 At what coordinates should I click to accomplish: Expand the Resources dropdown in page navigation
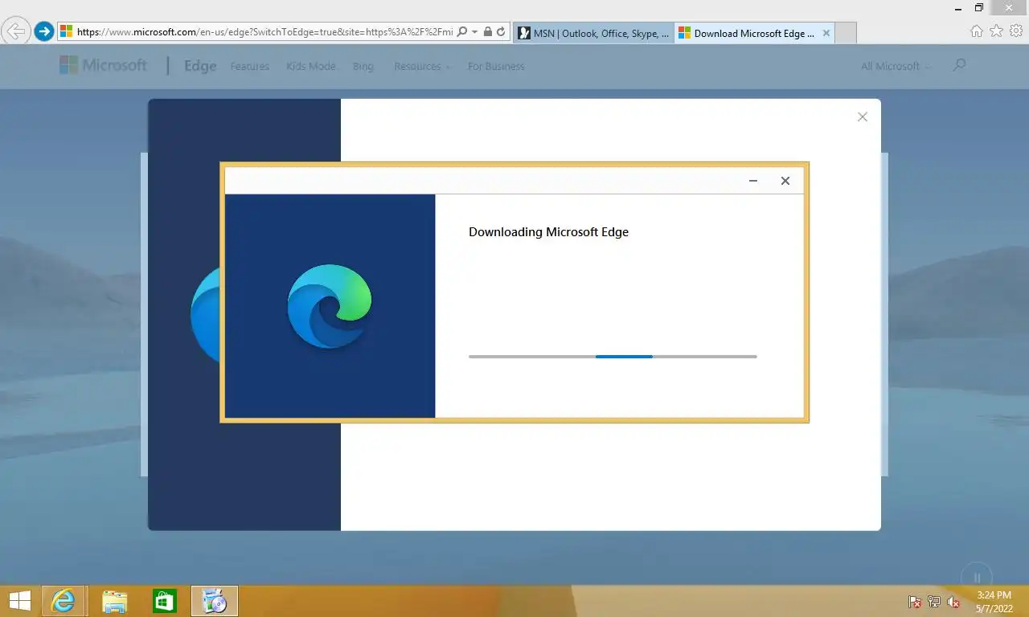pos(422,67)
